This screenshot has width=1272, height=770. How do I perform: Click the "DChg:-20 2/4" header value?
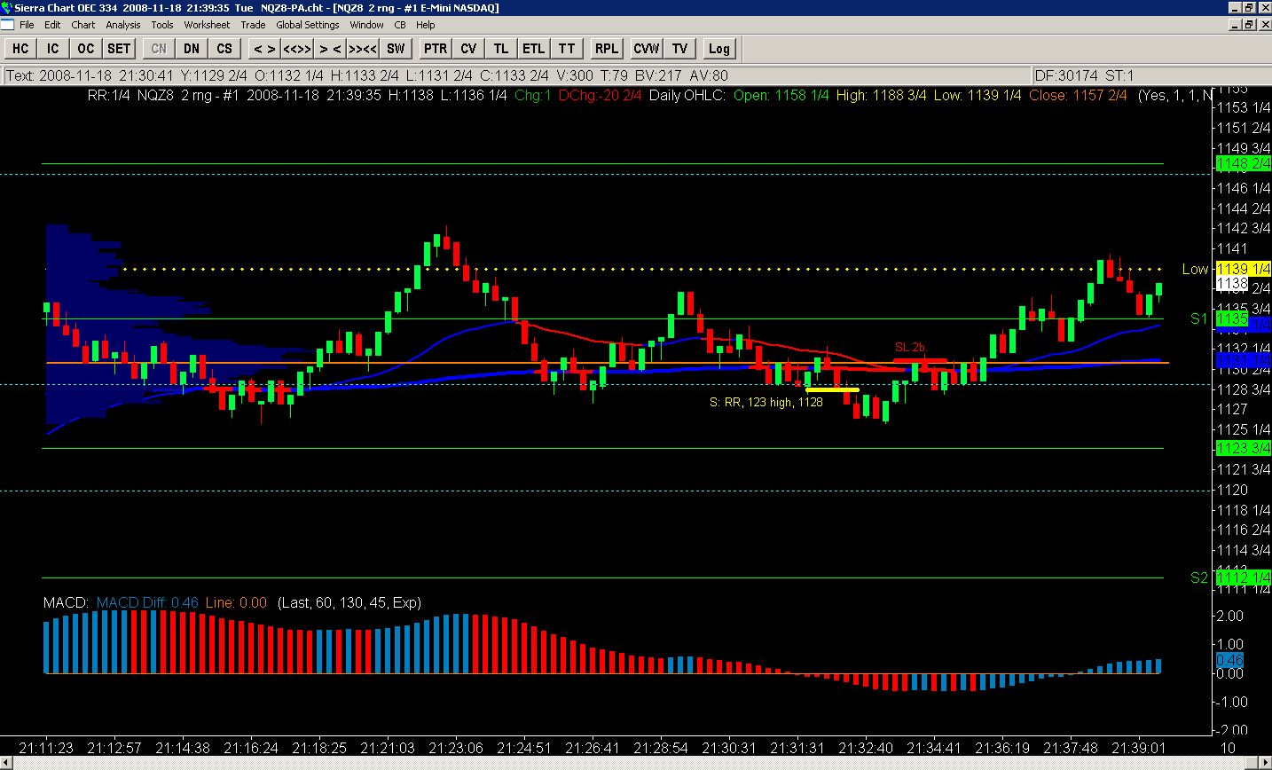click(600, 95)
